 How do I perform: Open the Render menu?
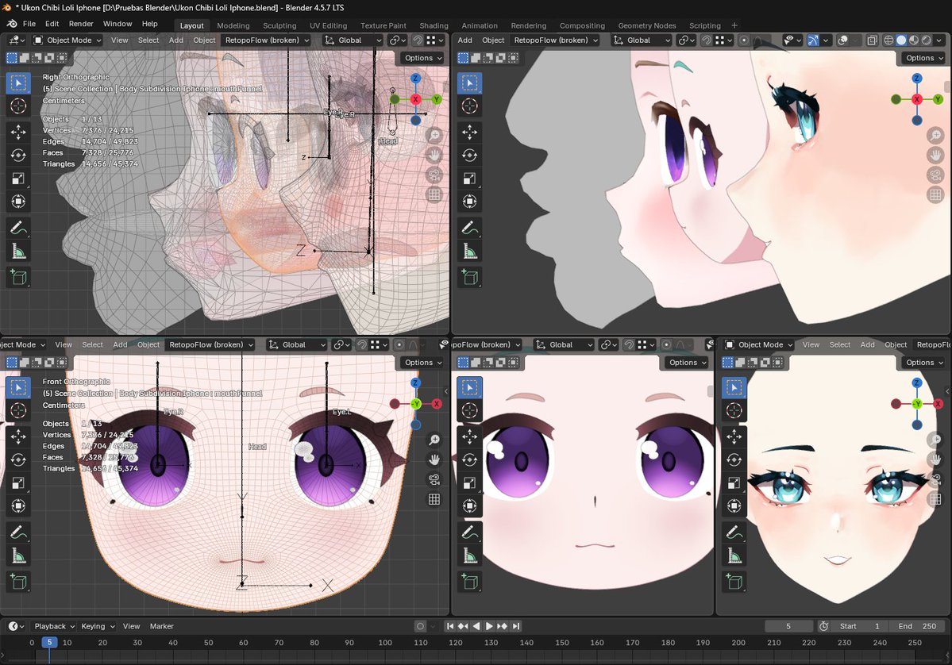coord(81,24)
